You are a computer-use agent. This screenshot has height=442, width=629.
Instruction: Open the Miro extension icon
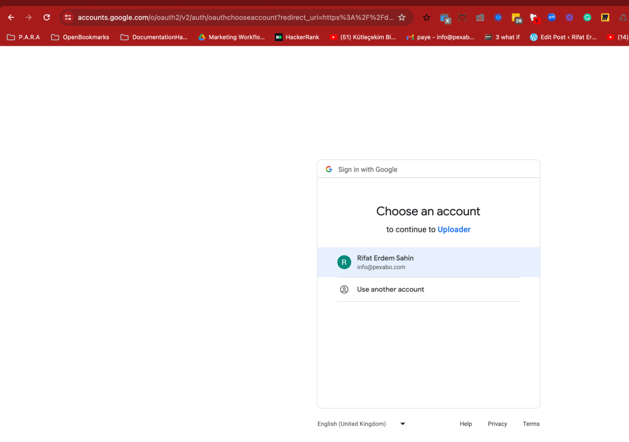click(605, 17)
